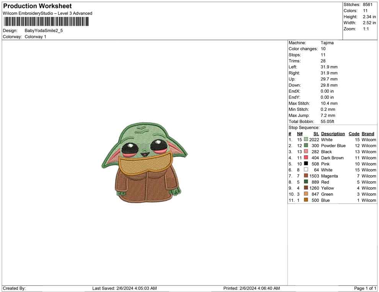Click the green swatch beside Powder Blue
Screen dimensions: 379x292
point(306,145)
